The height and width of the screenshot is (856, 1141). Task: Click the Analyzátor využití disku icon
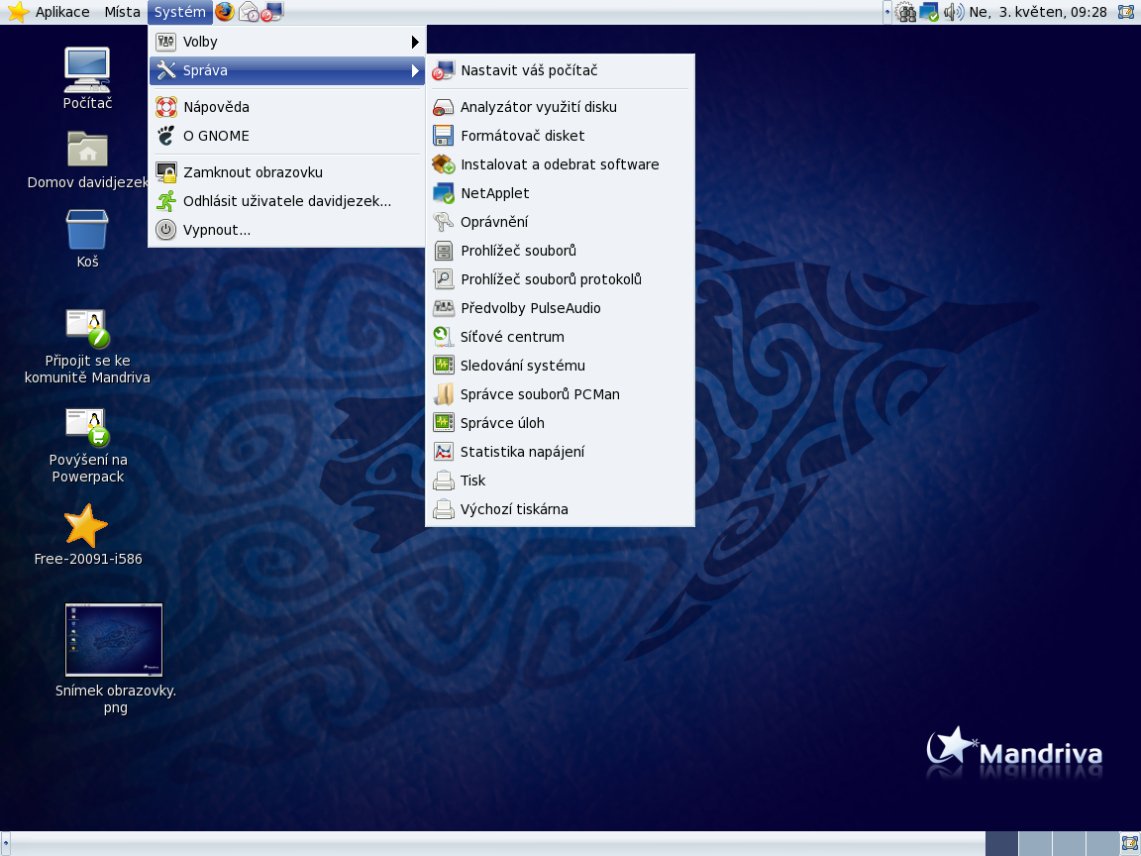(x=443, y=107)
